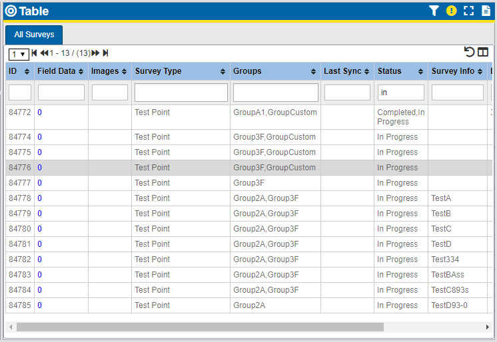This screenshot has height=342, width=497.
Task: Sort by Images column arrows
Action: click(x=124, y=72)
